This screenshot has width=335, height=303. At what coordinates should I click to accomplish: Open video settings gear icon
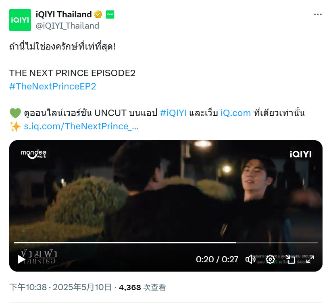pos(270,259)
